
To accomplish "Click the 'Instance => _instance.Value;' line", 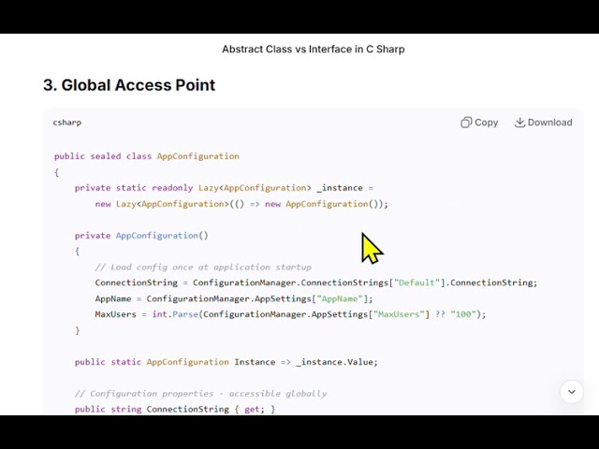I will pos(226,362).
